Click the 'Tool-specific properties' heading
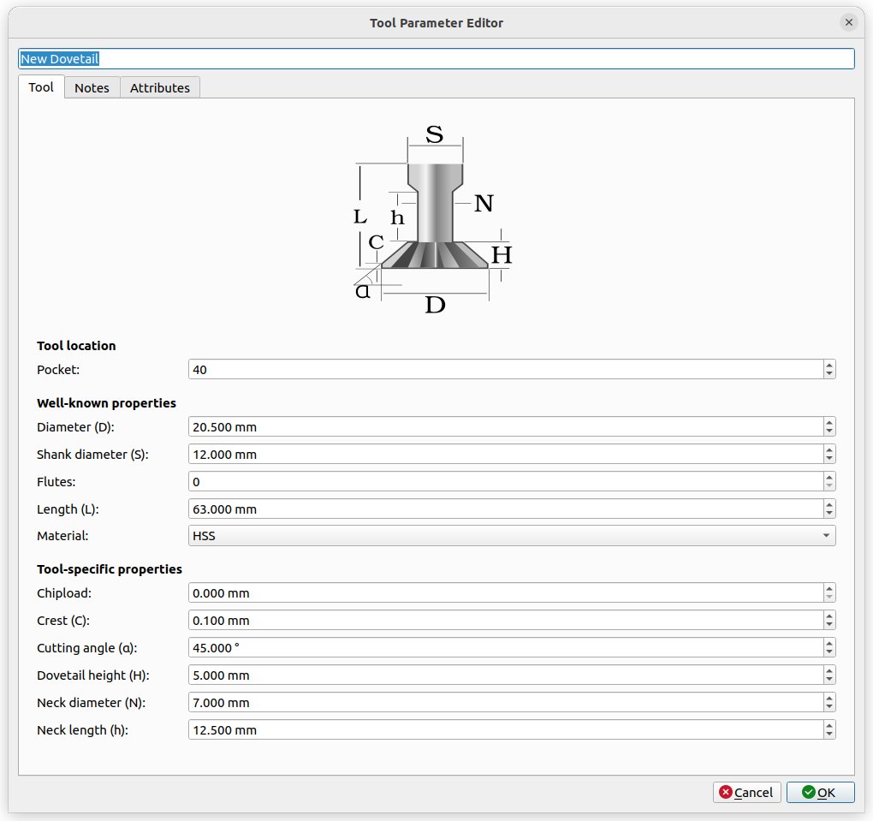Screen dimensions: 873x821 click(110, 569)
